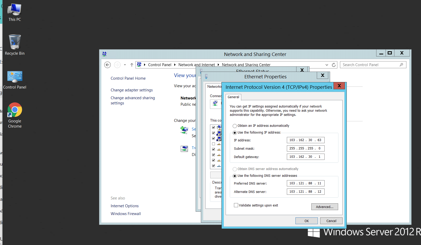
Task: Select the General tab
Action: tap(233, 97)
